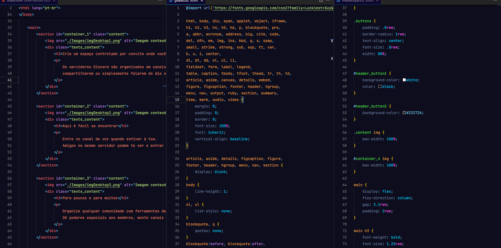The image size is (501, 248).
Task: Click the global.css overview ruler scroll marker
Action: coord(332,41)
